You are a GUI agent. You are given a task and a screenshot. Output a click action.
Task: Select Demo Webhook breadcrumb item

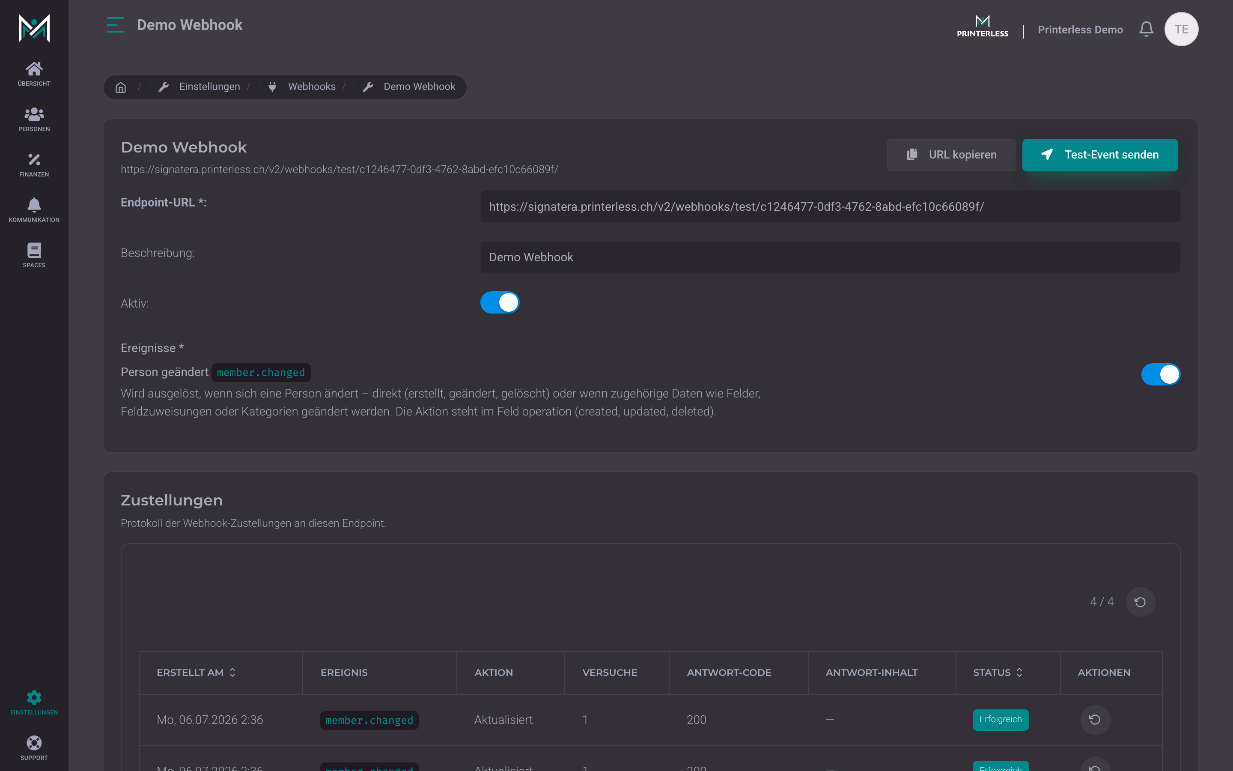point(419,87)
